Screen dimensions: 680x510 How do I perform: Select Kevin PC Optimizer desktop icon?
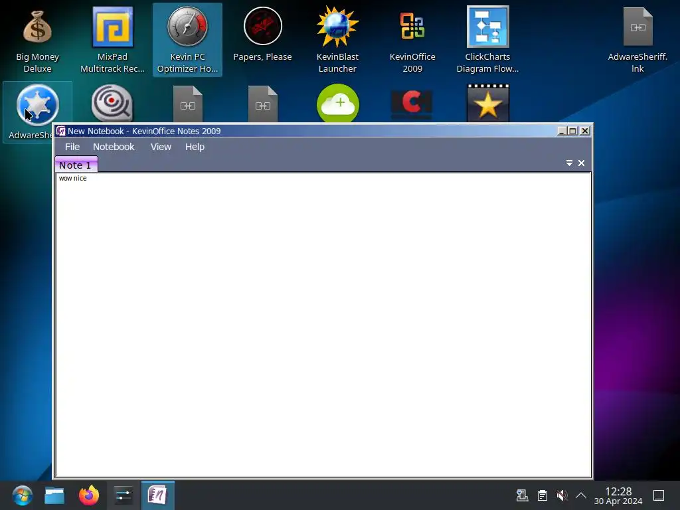pos(187,40)
